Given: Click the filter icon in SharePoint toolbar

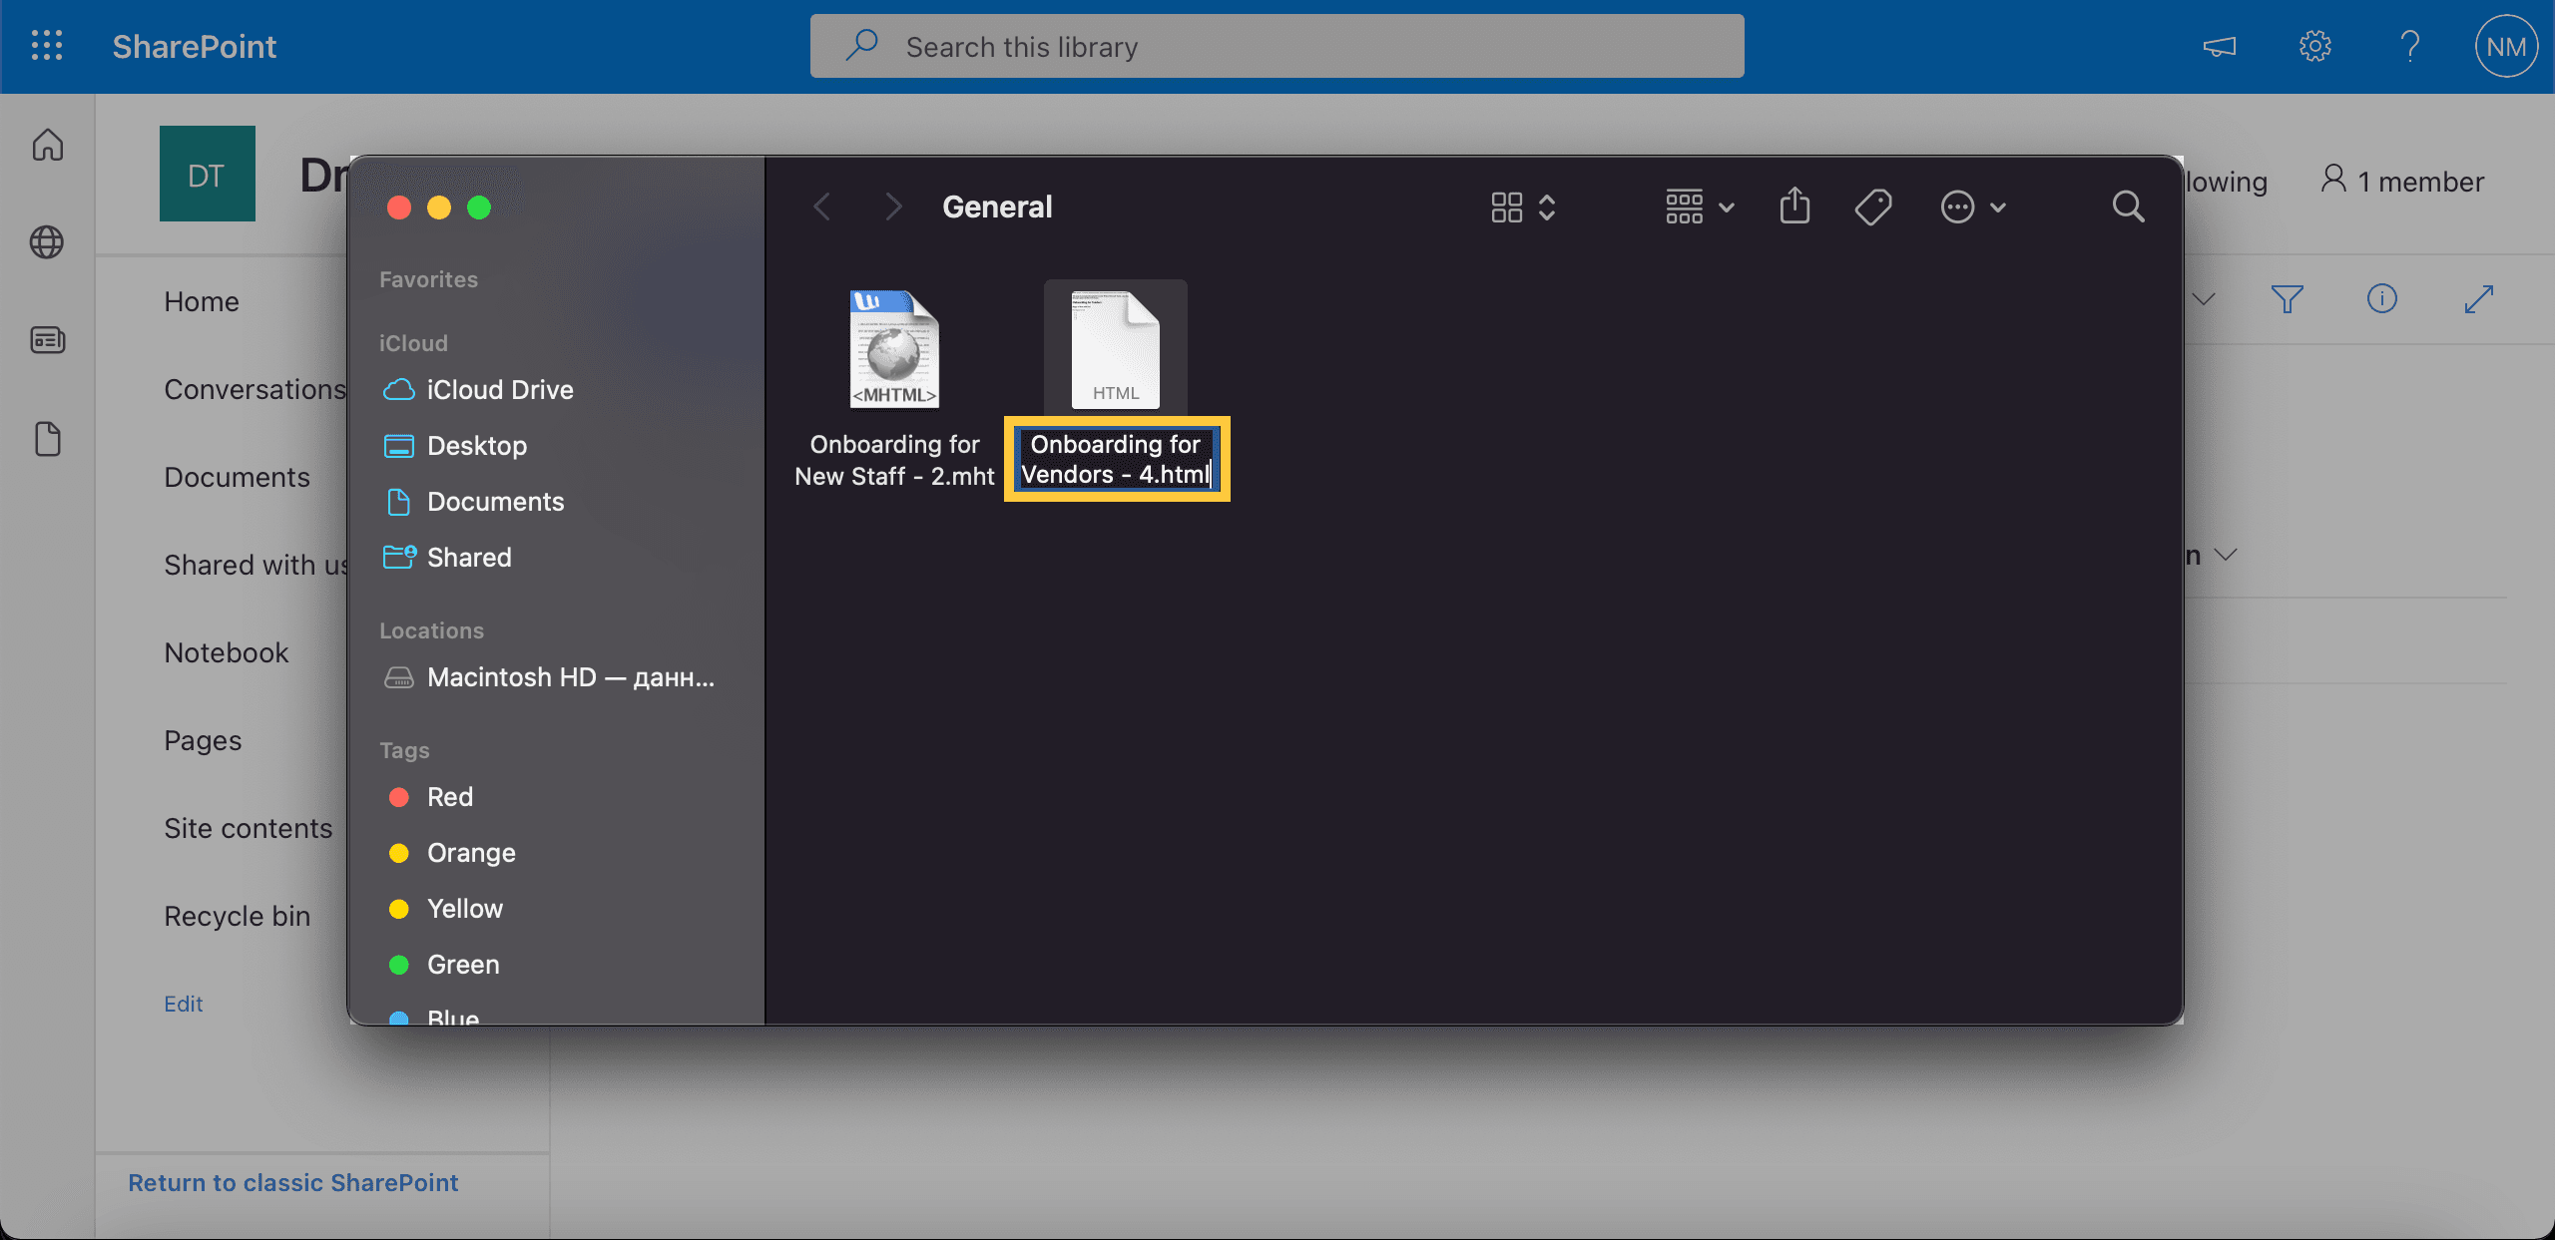Looking at the screenshot, I should click(2287, 298).
